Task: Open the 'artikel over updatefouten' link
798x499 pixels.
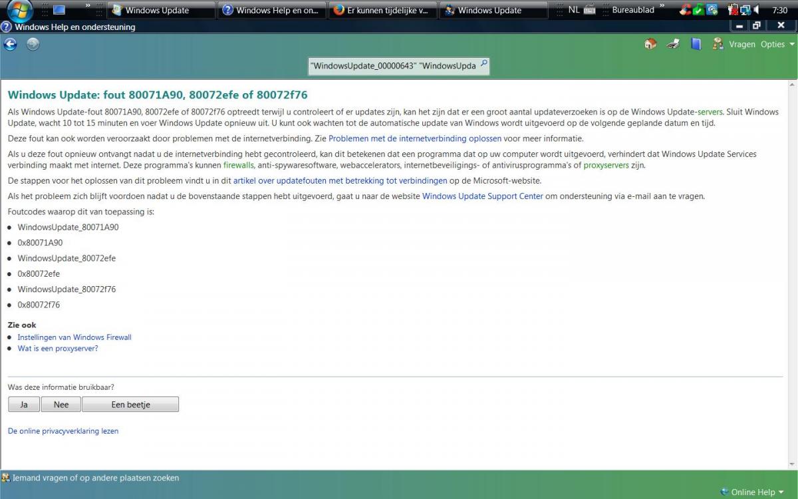Action: click(340, 180)
